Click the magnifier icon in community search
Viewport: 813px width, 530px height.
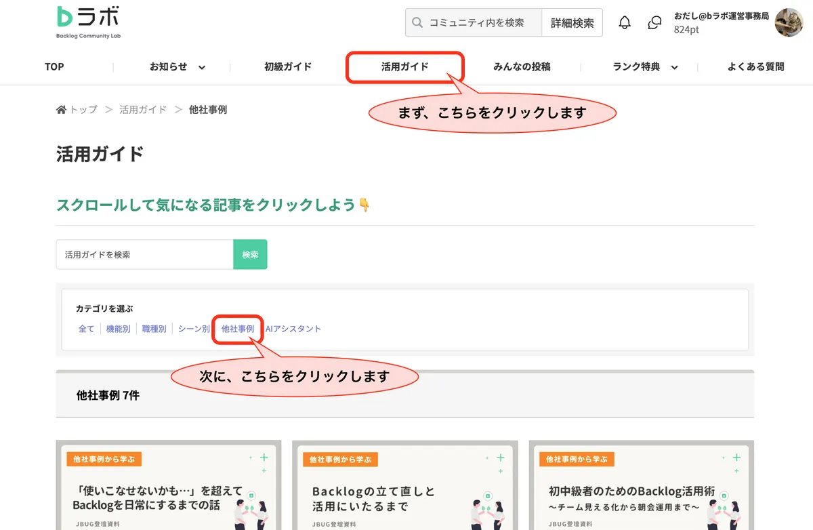pos(418,23)
